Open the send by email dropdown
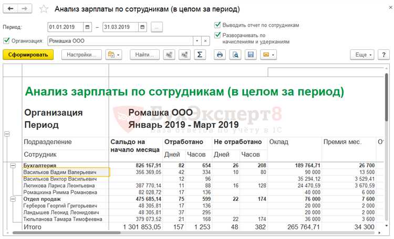The width and height of the screenshot is (394, 239). pyautogui.click(x=268, y=55)
